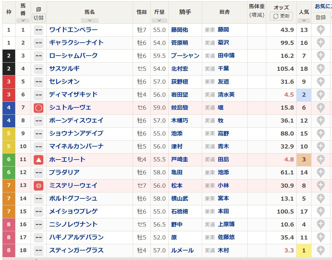Click favorite pin icon for ギャラクシーナイト row

coord(321,43)
